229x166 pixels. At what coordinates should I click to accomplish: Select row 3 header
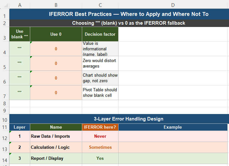(5, 34)
